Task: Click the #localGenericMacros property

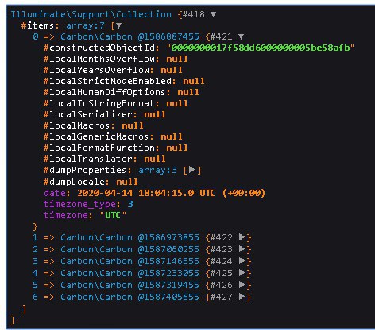Action: (96, 136)
